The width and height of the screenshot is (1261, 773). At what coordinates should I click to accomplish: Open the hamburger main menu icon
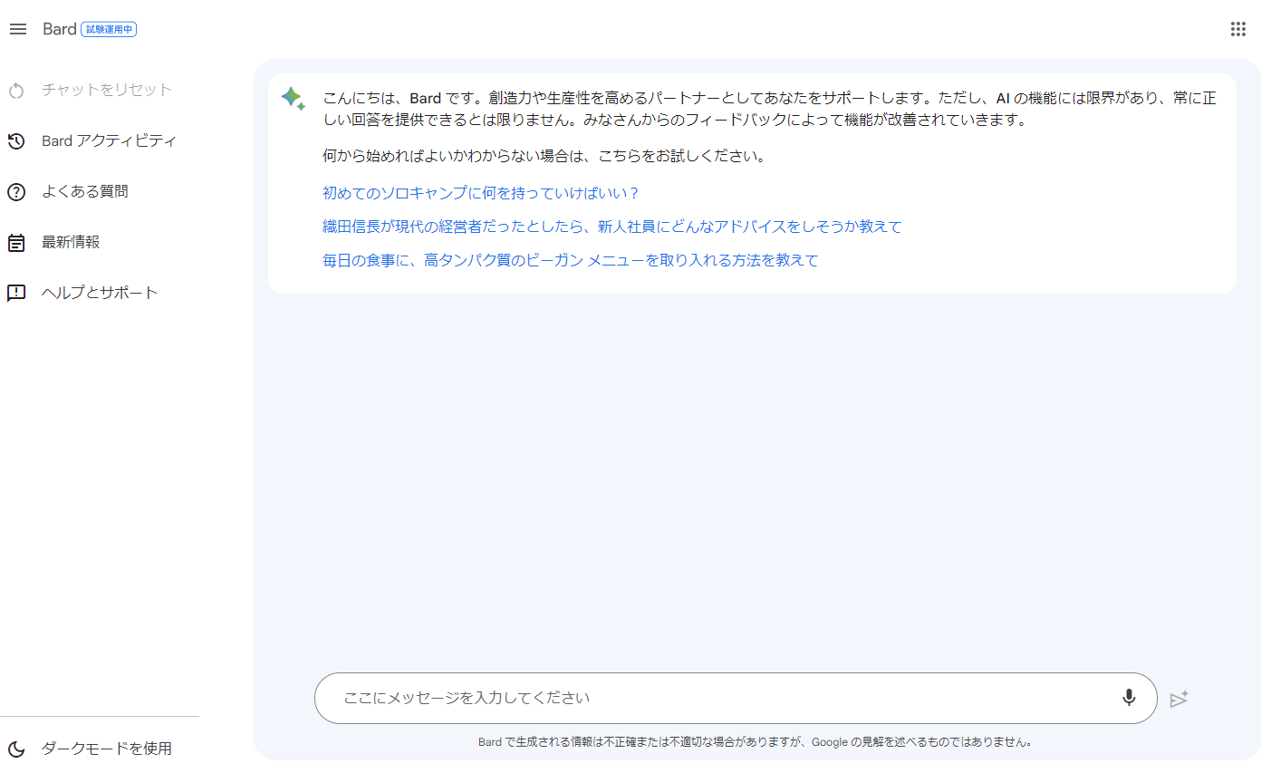click(17, 29)
